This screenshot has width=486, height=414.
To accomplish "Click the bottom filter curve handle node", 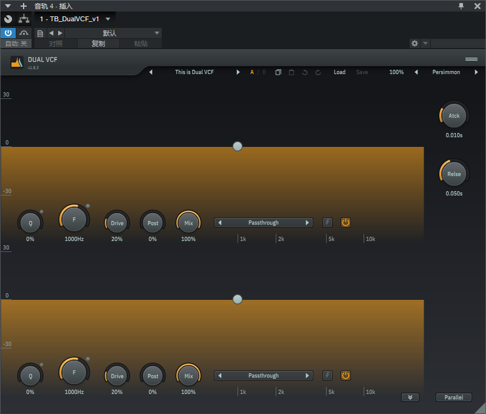I will 238,299.
